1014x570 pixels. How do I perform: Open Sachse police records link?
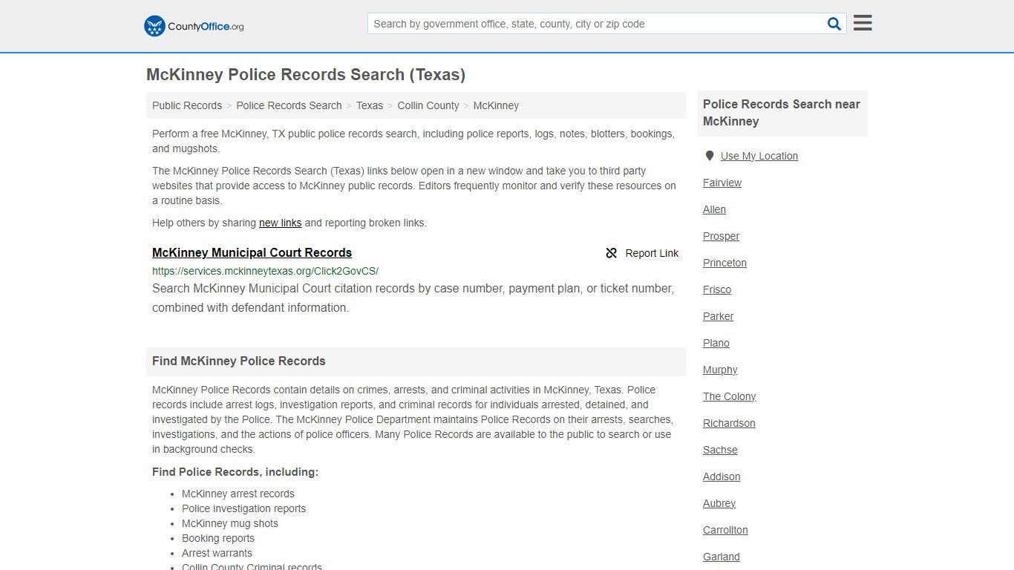[720, 450]
